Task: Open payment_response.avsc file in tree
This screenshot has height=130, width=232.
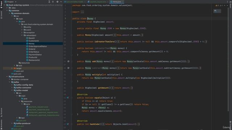Action: pos(39,110)
